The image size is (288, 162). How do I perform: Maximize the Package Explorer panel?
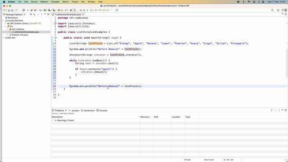point(48,14)
